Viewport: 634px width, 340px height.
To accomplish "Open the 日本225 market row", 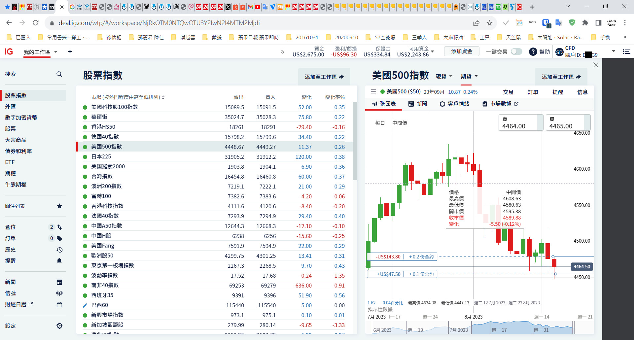I will [215, 157].
